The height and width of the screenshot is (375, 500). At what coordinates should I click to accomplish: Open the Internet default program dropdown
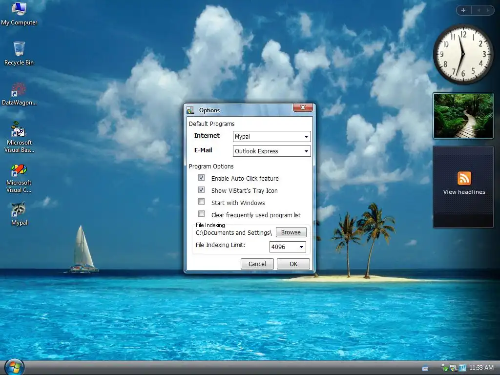271,137
